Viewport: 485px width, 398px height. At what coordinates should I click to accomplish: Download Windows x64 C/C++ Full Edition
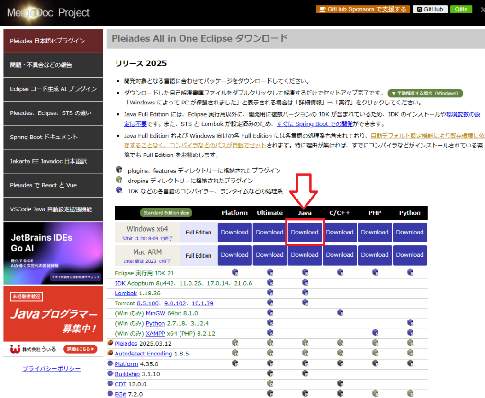[340, 232]
